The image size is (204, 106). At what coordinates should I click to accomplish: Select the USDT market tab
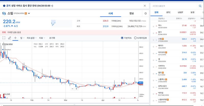tap(180, 12)
